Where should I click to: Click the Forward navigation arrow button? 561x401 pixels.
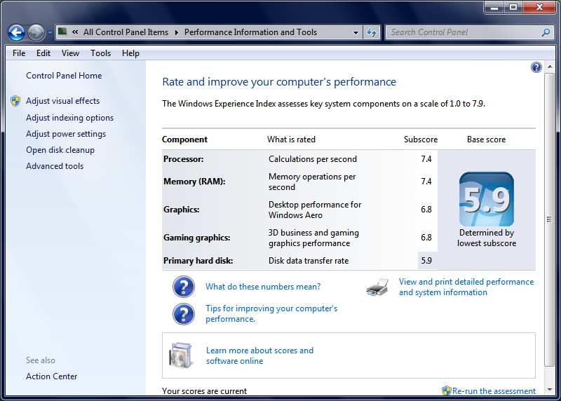pyautogui.click(x=36, y=32)
